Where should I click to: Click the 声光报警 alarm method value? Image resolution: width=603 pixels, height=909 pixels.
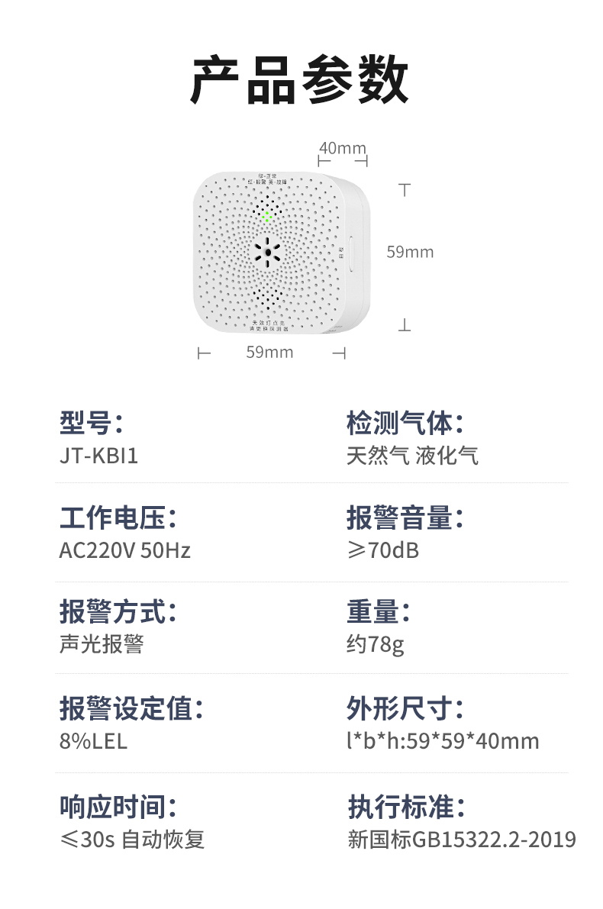pos(102,644)
